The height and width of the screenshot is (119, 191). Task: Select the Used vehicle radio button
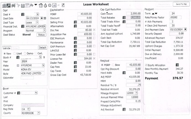(x=14, y=53)
